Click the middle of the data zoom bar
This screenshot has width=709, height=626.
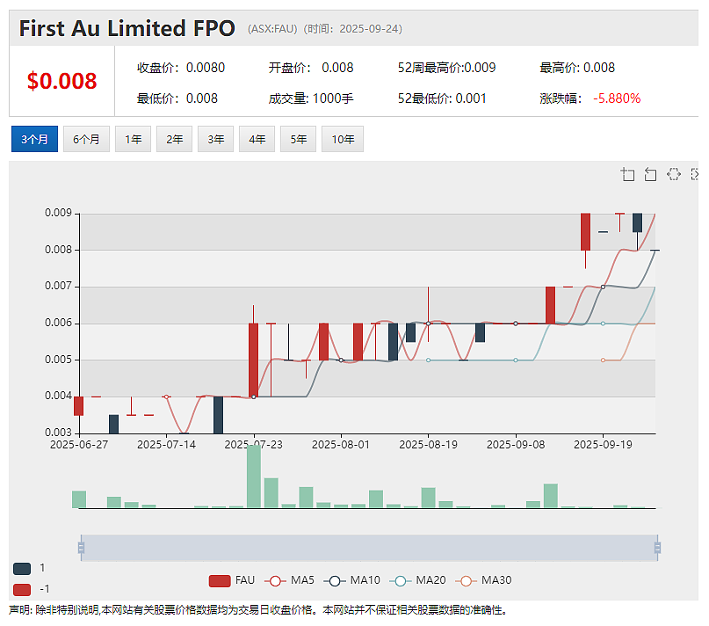coord(369,548)
